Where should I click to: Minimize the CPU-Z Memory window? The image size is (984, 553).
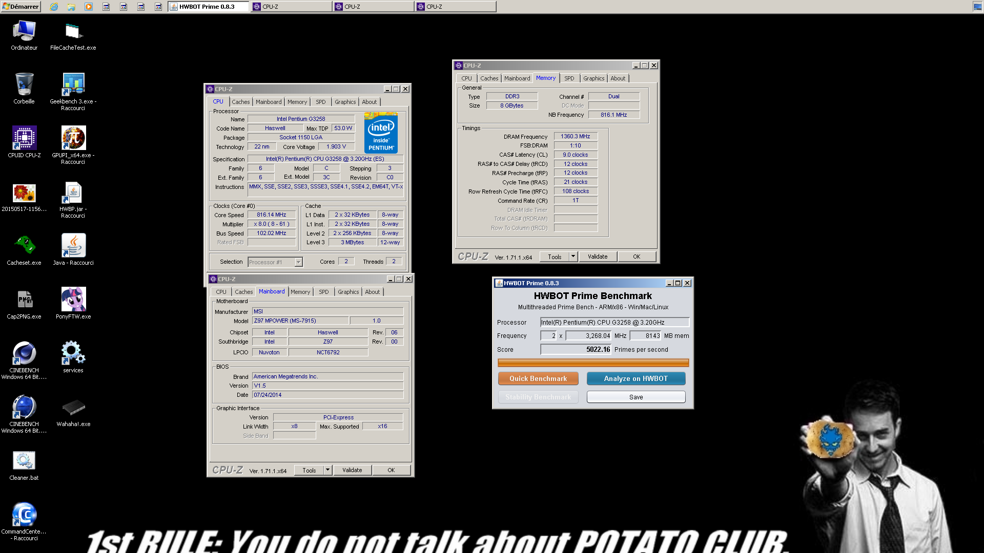635,66
